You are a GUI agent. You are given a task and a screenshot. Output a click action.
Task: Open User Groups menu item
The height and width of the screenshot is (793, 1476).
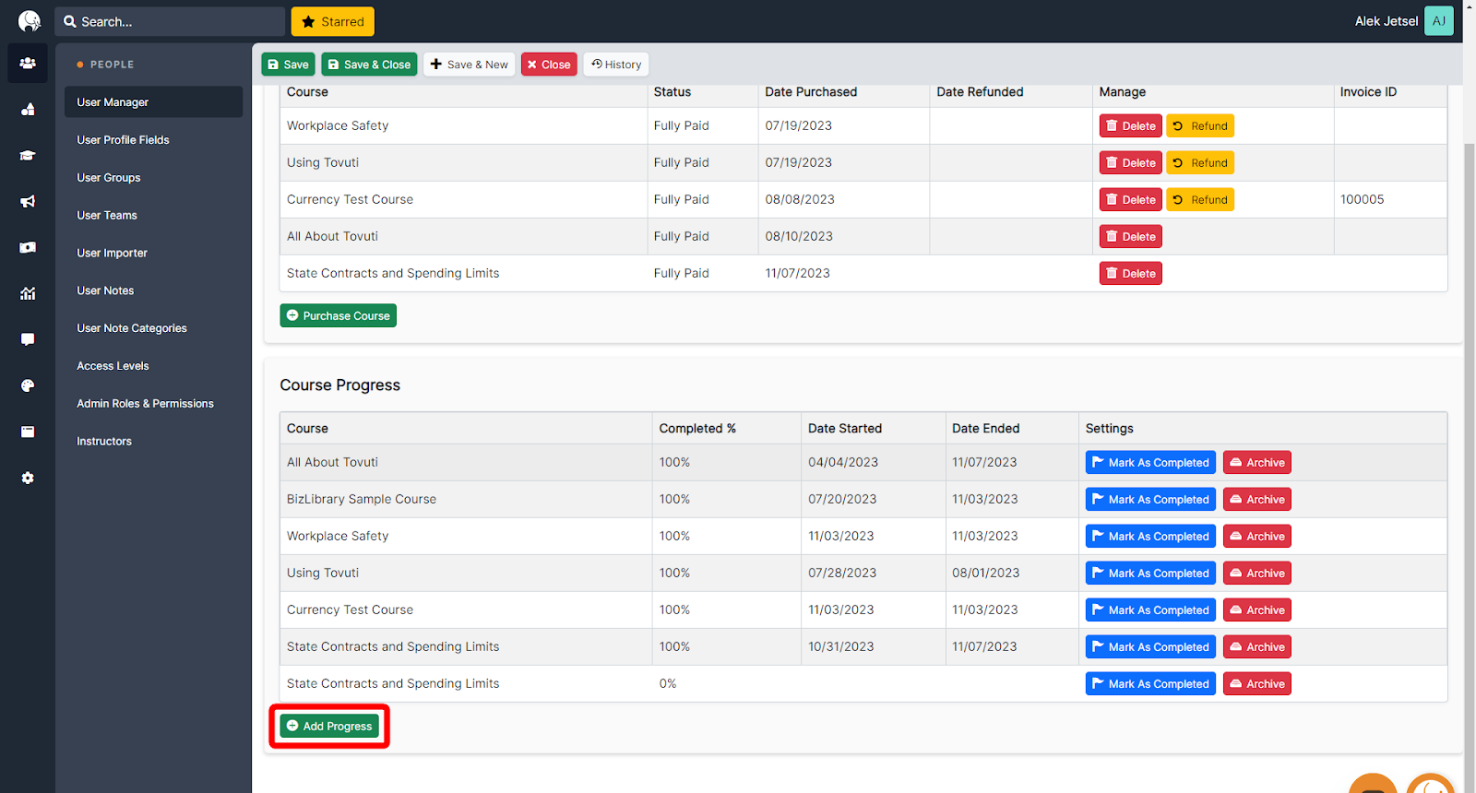point(109,178)
